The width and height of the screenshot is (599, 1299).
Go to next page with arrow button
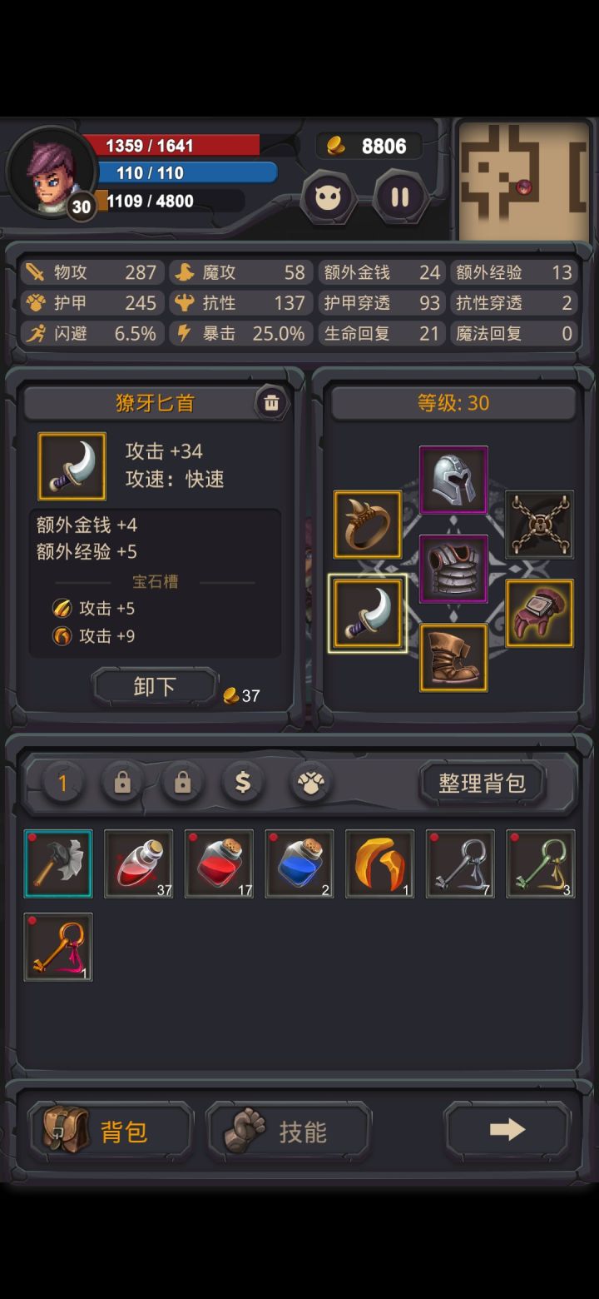pos(507,1130)
